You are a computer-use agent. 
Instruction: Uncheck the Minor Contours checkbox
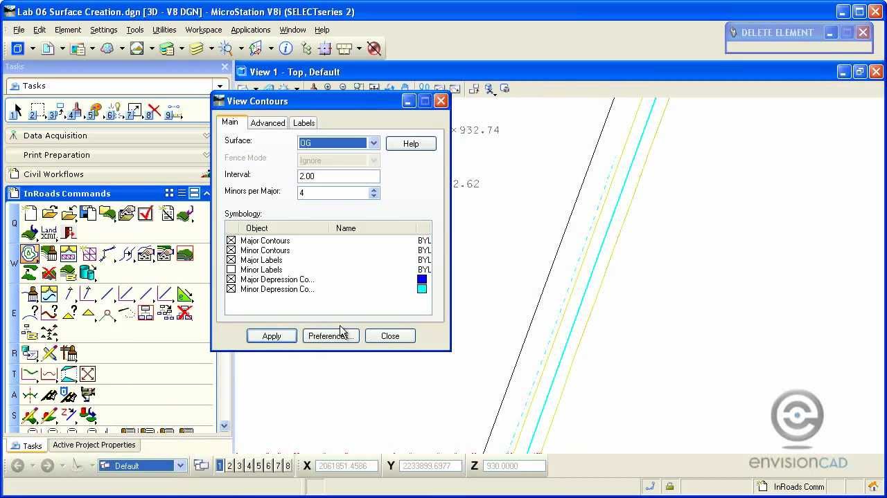point(231,250)
